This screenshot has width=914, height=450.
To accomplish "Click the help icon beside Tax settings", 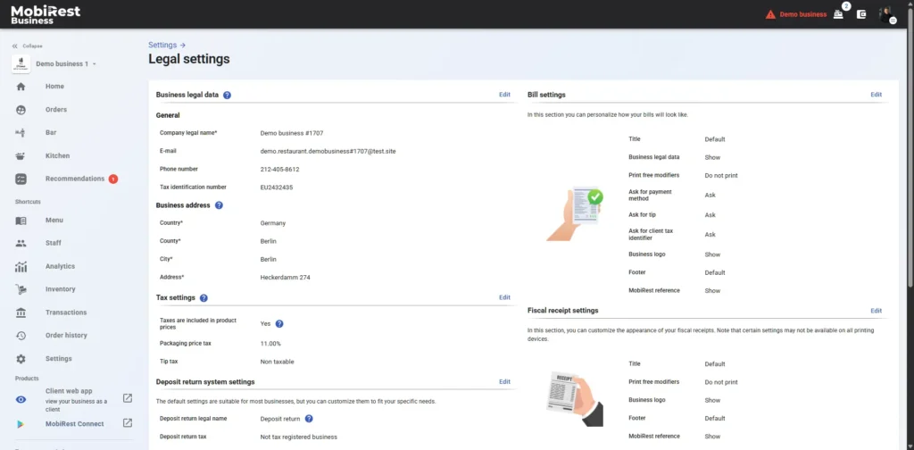I will pyautogui.click(x=204, y=298).
